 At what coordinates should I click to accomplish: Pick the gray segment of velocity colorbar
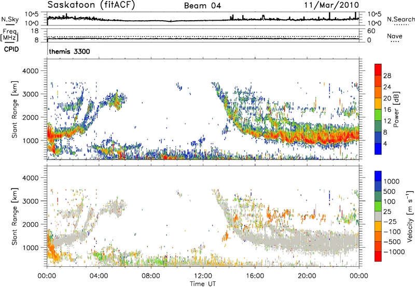coord(378,216)
